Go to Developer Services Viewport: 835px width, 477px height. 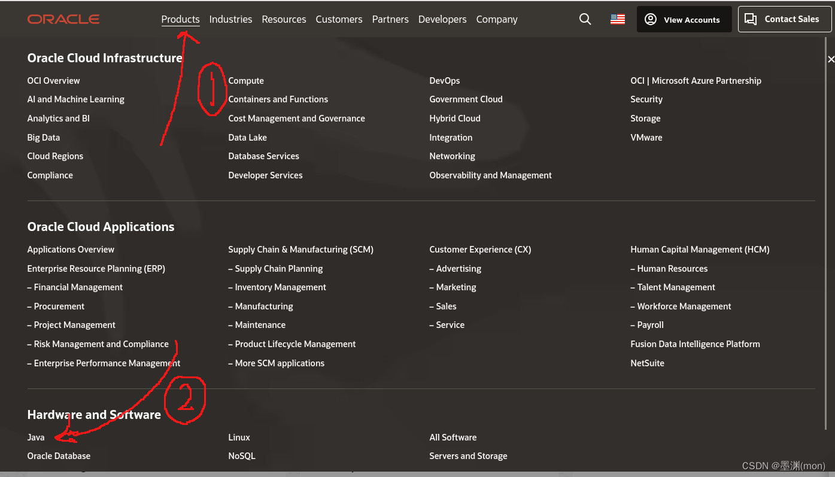tap(266, 175)
